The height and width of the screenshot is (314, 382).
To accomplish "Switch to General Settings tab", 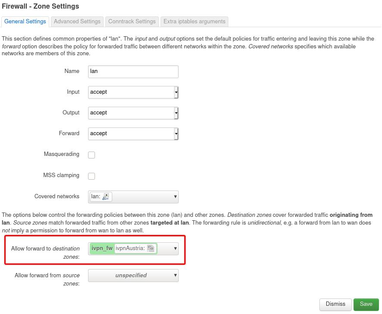I will (25, 22).
